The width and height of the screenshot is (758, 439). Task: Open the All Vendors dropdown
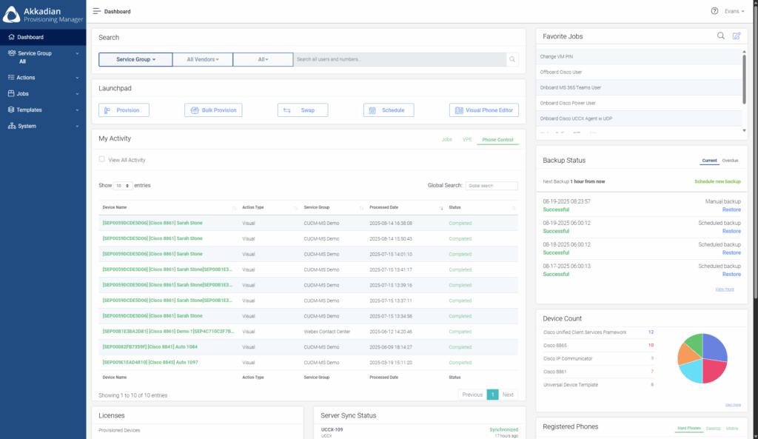coord(203,59)
